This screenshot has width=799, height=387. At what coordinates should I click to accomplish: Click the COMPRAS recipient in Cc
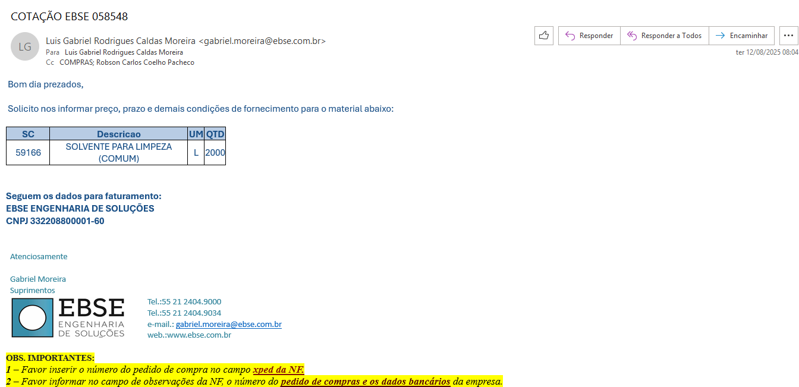pos(76,62)
